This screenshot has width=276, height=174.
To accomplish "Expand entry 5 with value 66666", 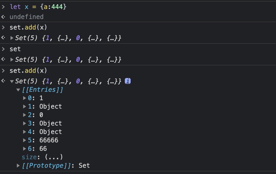I will [x=25, y=141].
